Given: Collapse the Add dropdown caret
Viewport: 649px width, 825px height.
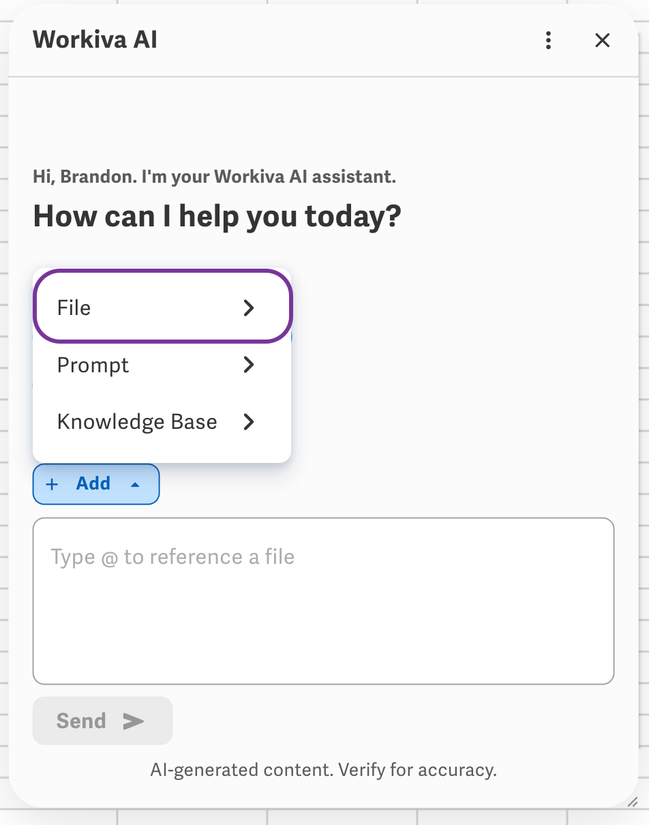Looking at the screenshot, I should [135, 484].
